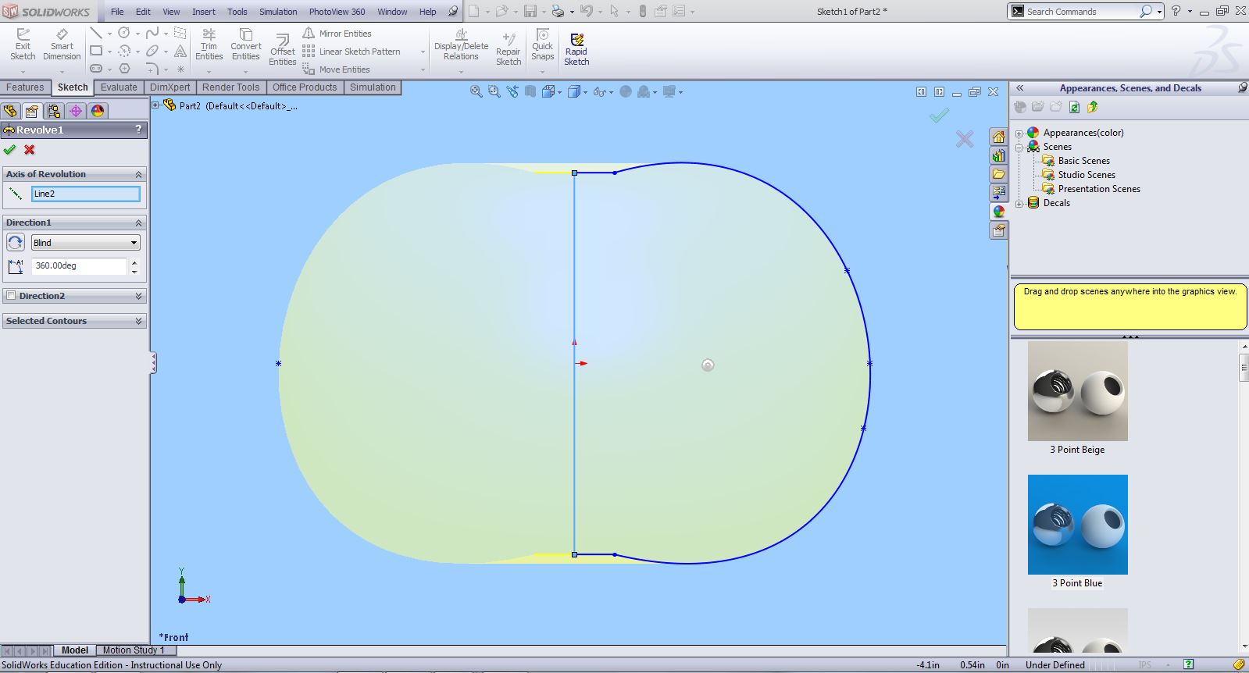1249x673 pixels.
Task: Select the Smart Dimension tool
Action: [62, 45]
